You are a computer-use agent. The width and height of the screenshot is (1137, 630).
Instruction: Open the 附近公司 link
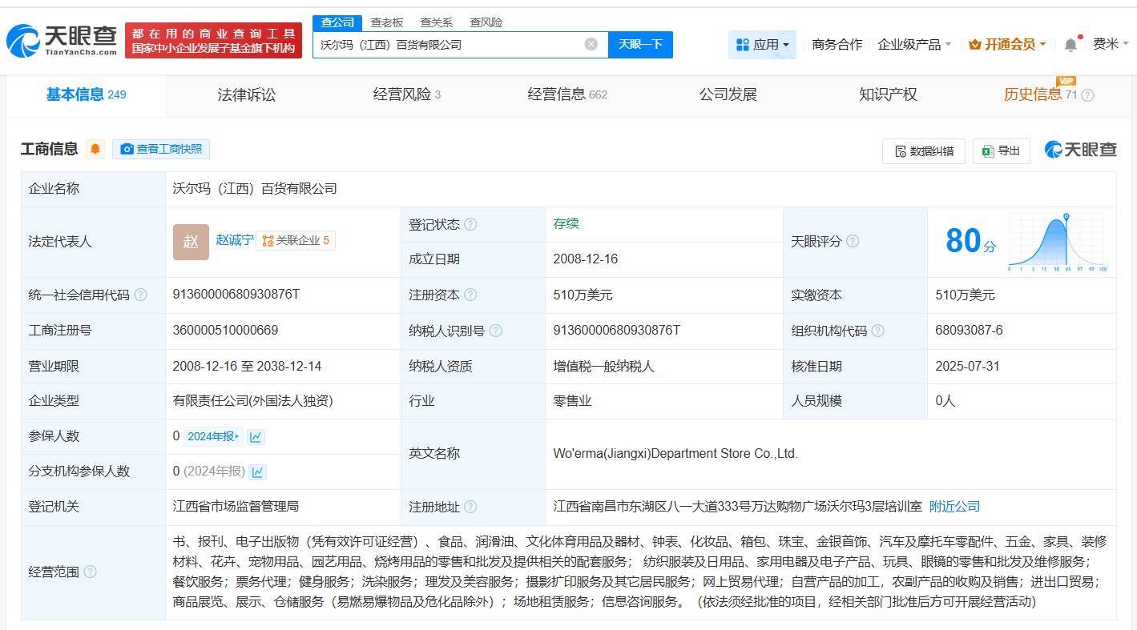pyautogui.click(x=954, y=507)
